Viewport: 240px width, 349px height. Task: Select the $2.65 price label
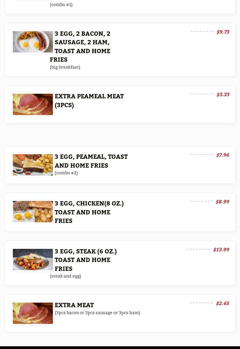click(222, 303)
